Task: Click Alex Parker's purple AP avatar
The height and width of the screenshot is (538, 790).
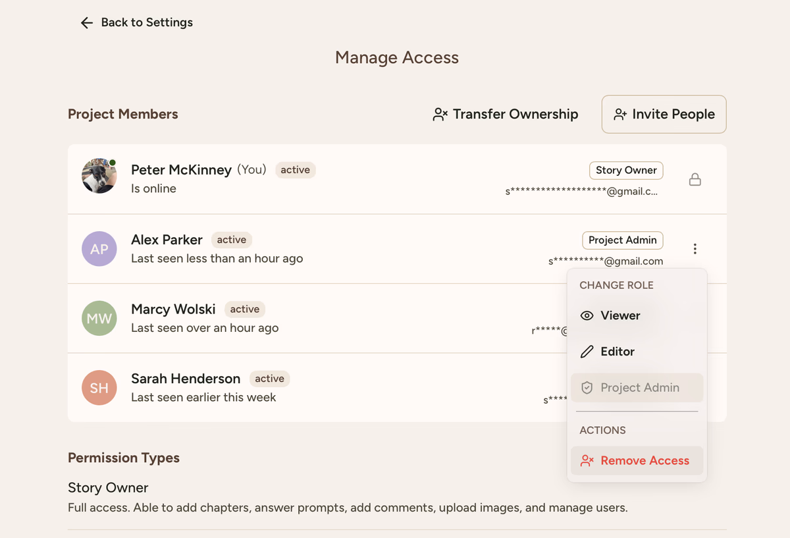Action: pyautogui.click(x=99, y=249)
